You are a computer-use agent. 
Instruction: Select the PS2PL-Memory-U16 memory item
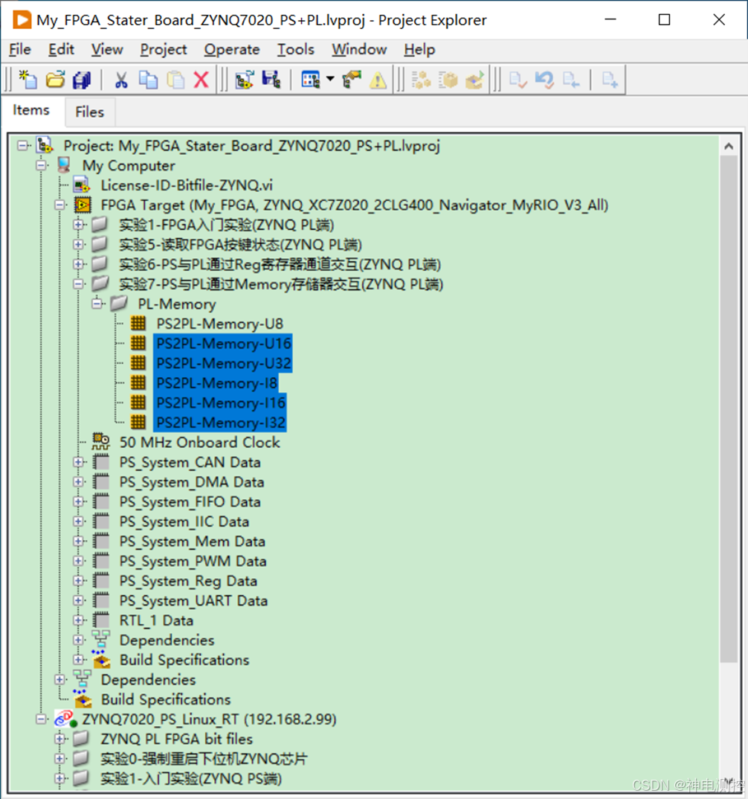[223, 344]
